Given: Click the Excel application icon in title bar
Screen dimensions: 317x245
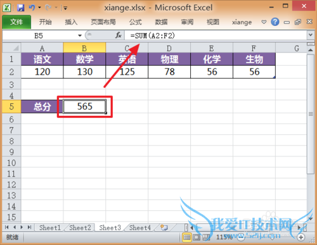Looking at the screenshot, I should (x=7, y=8).
